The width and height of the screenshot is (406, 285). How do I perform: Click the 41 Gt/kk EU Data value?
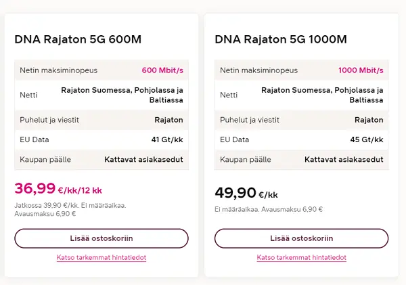point(166,139)
